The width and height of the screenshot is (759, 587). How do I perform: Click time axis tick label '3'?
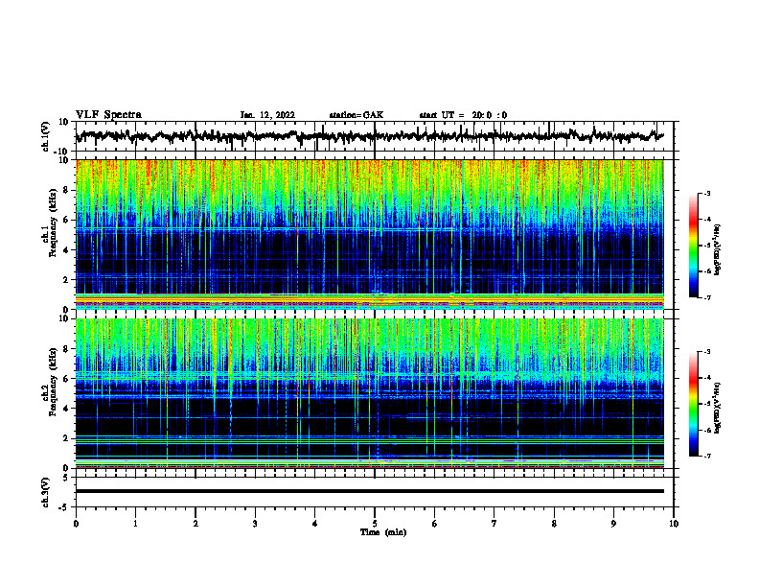(x=255, y=524)
